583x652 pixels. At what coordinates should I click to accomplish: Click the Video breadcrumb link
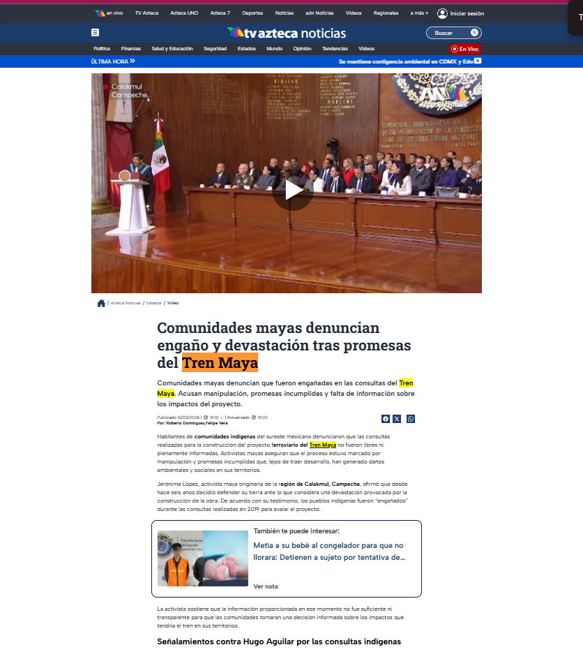pos(173,303)
